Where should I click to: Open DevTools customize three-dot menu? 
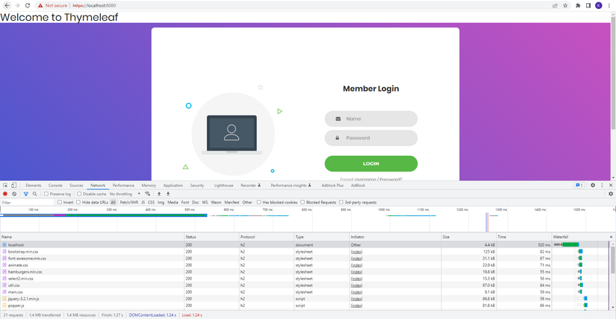click(x=602, y=185)
